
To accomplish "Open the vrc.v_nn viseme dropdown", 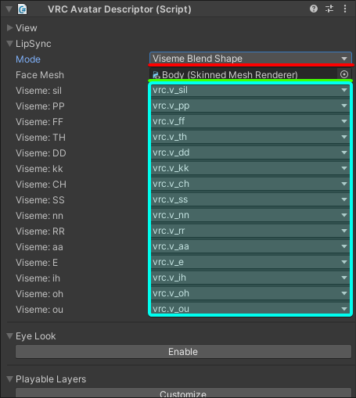I will [x=250, y=215].
